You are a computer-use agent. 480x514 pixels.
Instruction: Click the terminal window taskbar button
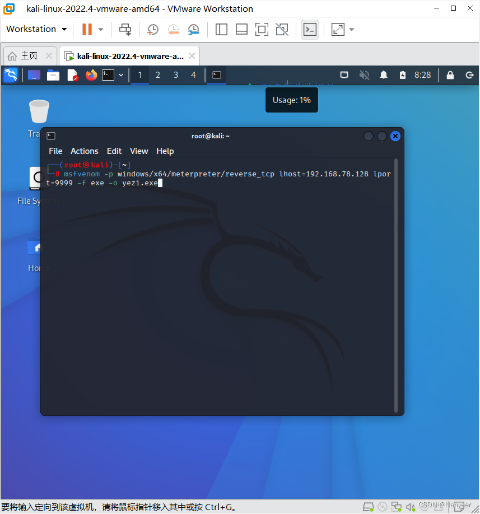[217, 75]
